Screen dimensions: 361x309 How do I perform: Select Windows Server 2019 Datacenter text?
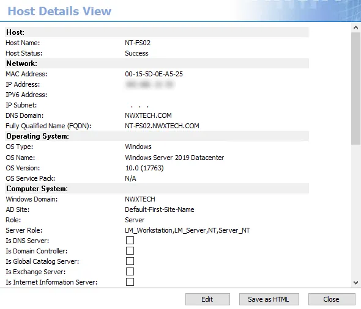pyautogui.click(x=174, y=158)
